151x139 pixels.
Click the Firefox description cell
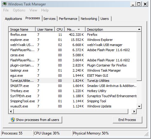click(x=92, y=35)
